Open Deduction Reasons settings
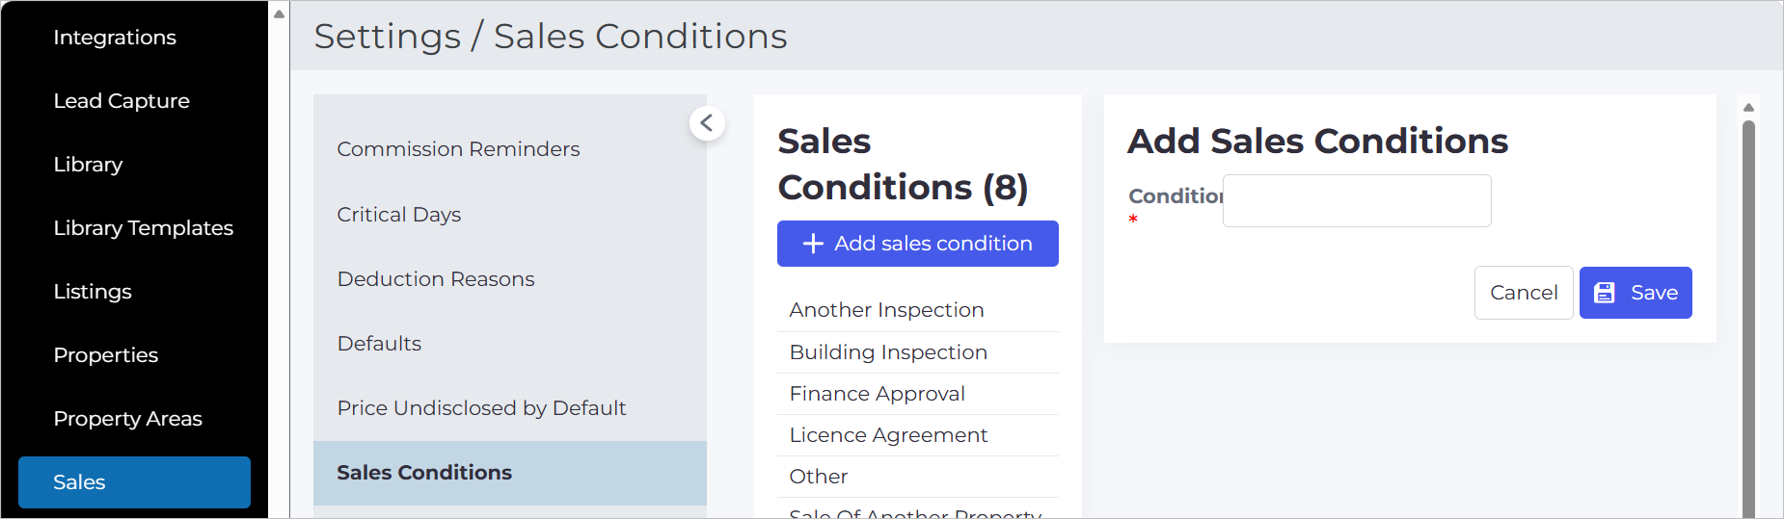Viewport: 1784px width, 519px height. (436, 279)
